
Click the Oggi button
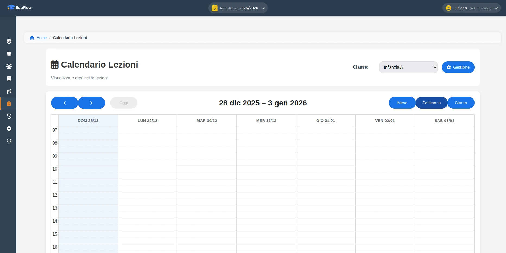pos(124,103)
